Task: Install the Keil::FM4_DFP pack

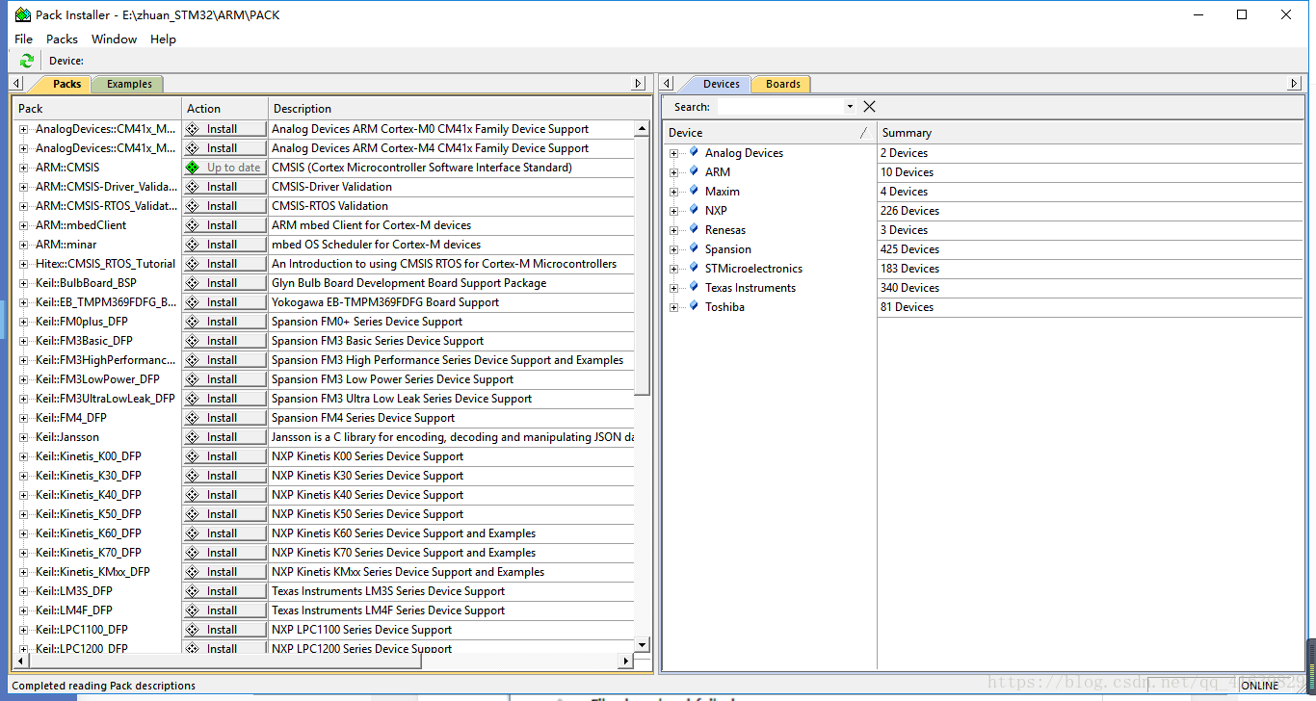Action: (x=224, y=418)
